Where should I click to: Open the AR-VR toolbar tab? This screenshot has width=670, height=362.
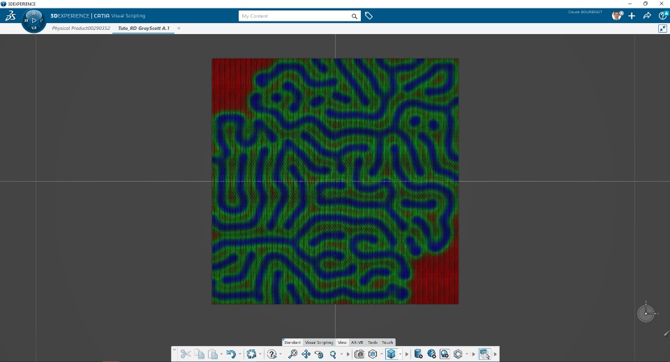[357, 343]
